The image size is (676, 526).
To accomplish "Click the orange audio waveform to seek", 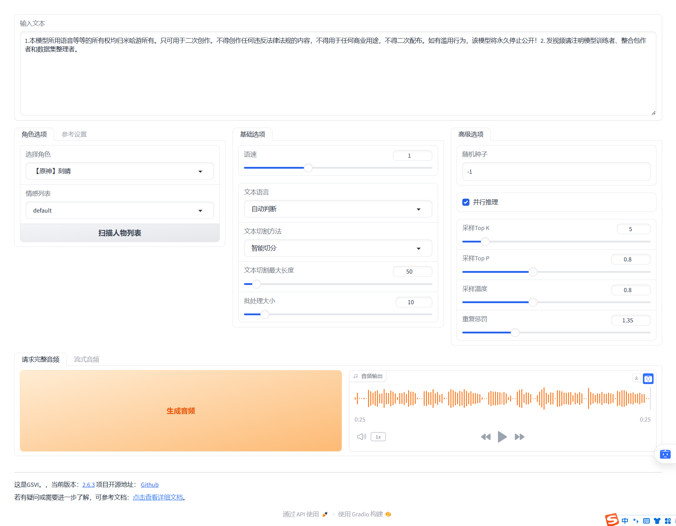I will pos(502,398).
